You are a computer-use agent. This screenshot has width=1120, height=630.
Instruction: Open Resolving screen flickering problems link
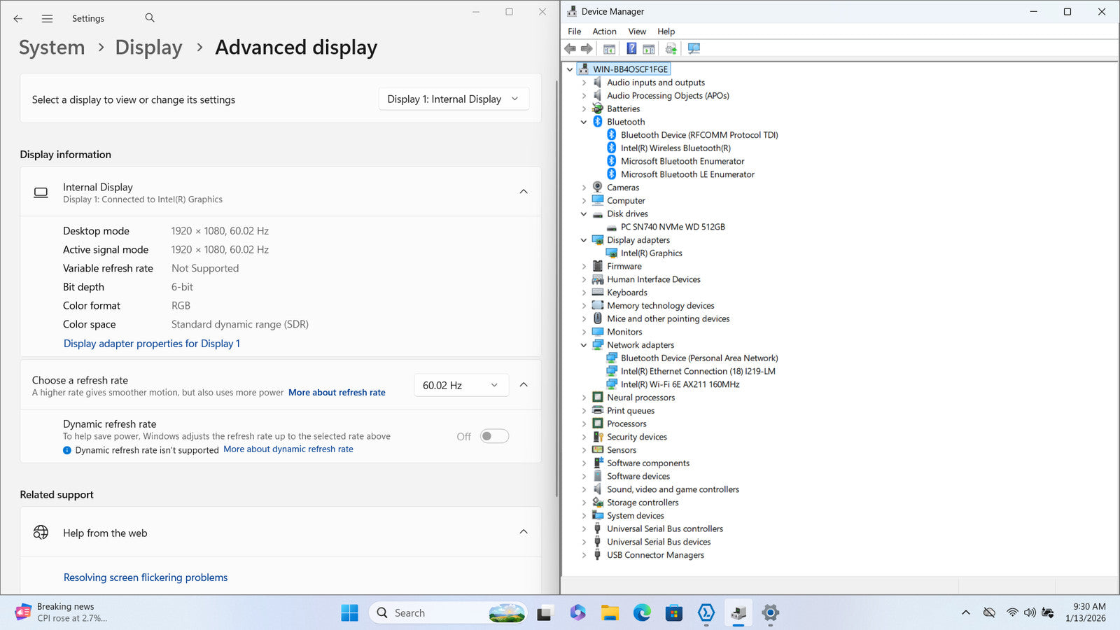pyautogui.click(x=146, y=577)
